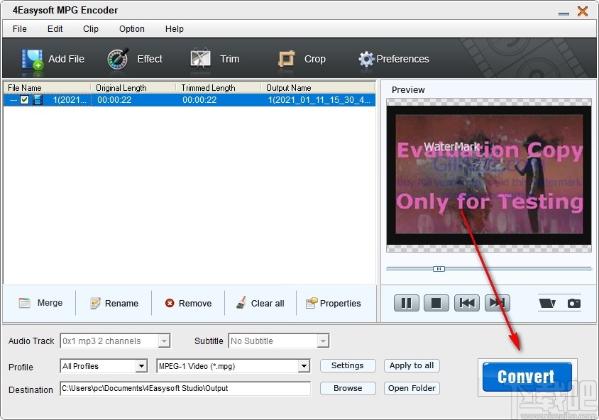
Task: Open the Trim tool
Action: tap(215, 59)
